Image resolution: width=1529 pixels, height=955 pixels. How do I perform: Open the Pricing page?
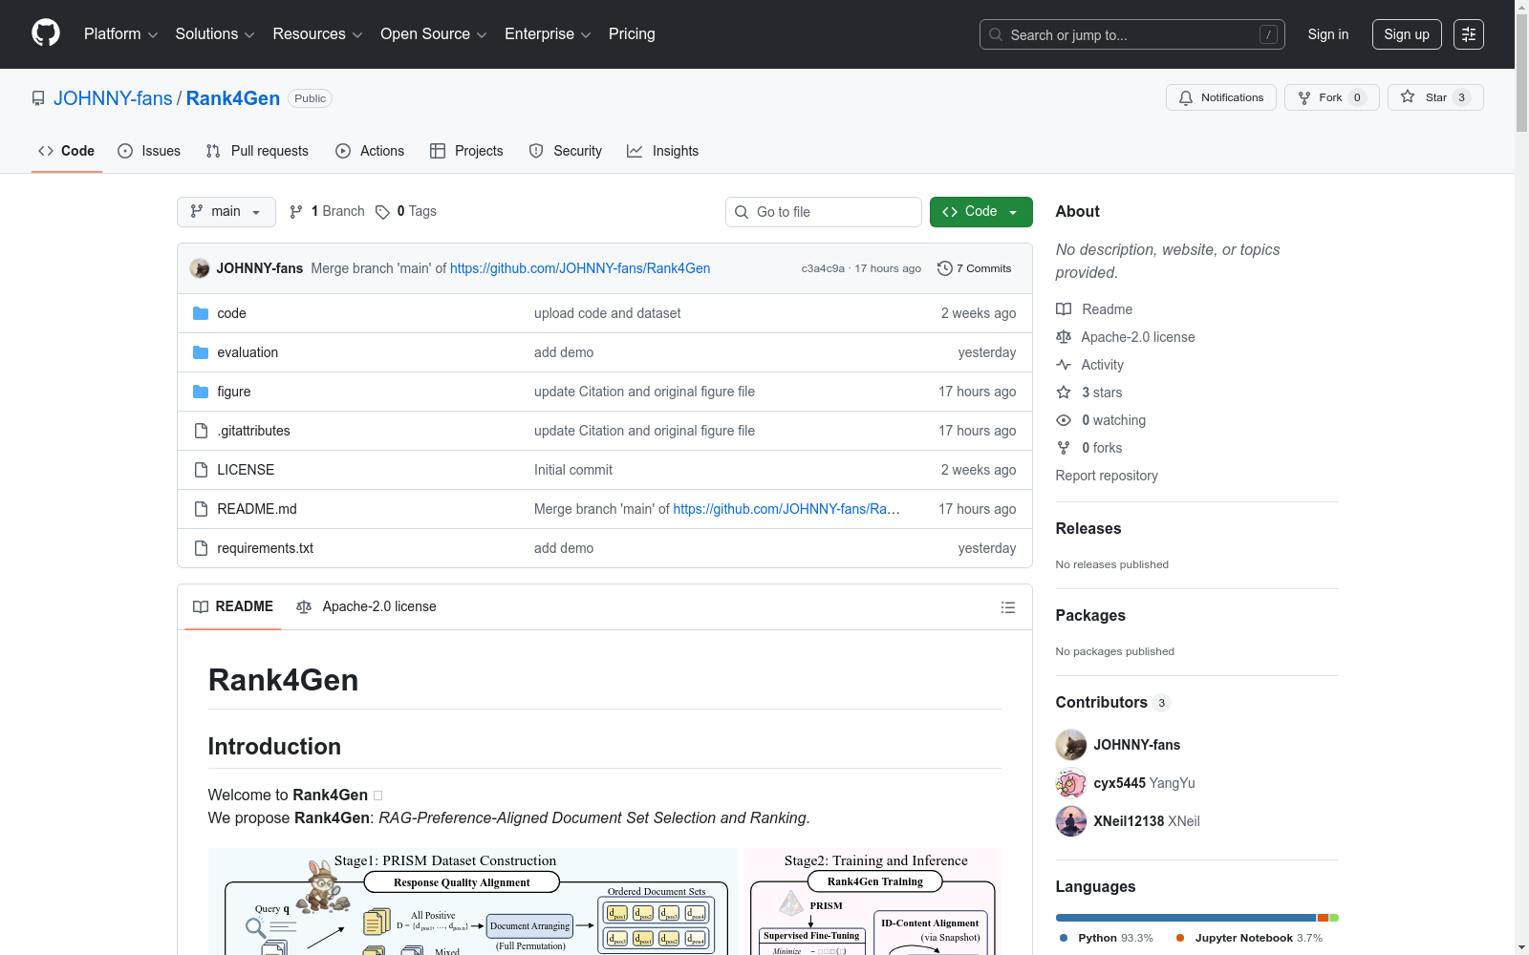click(632, 34)
